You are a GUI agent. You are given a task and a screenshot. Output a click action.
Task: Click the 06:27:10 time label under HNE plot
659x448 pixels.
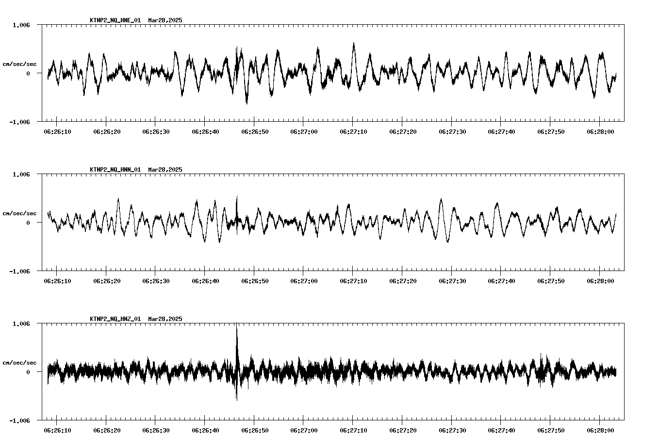click(x=353, y=132)
